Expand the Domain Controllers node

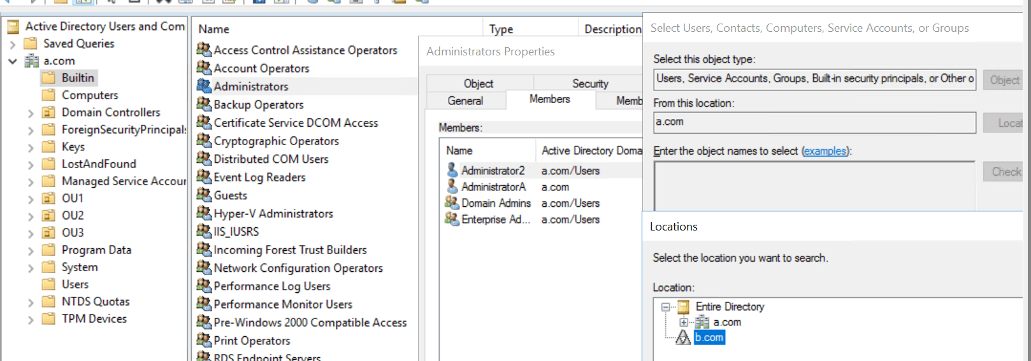point(31,113)
